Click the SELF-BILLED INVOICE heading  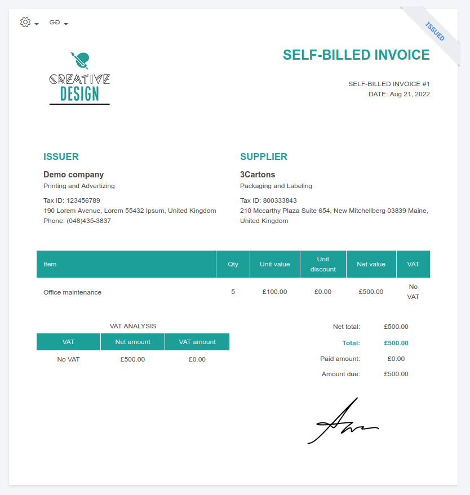click(x=356, y=55)
